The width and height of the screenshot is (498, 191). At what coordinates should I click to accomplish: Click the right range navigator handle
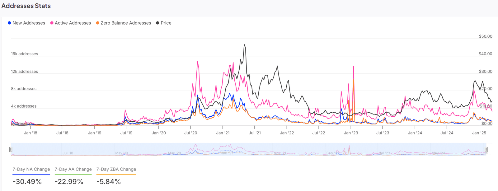pos(486,149)
